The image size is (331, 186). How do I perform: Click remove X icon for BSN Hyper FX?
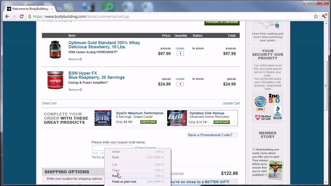pyautogui.click(x=81, y=90)
